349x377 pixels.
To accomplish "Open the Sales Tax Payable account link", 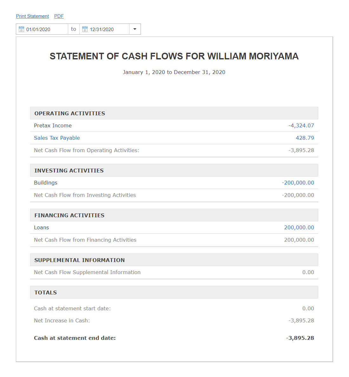I will point(57,138).
